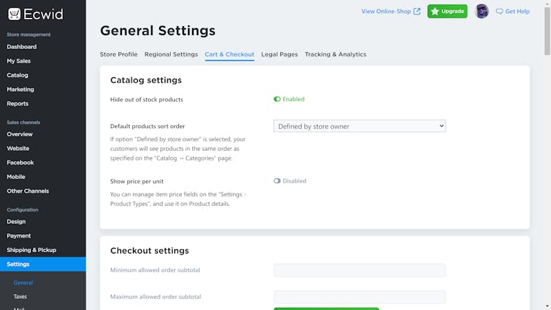Select the Tracking & Analytics tab

pos(335,54)
